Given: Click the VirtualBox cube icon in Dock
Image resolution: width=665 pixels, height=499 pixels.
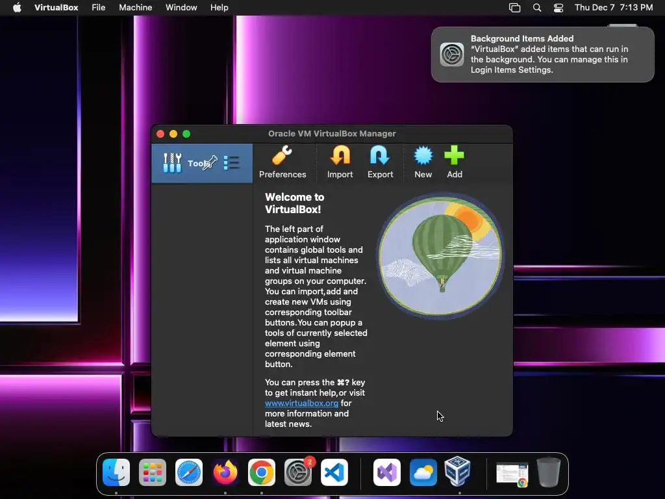Looking at the screenshot, I should pyautogui.click(x=458, y=471).
